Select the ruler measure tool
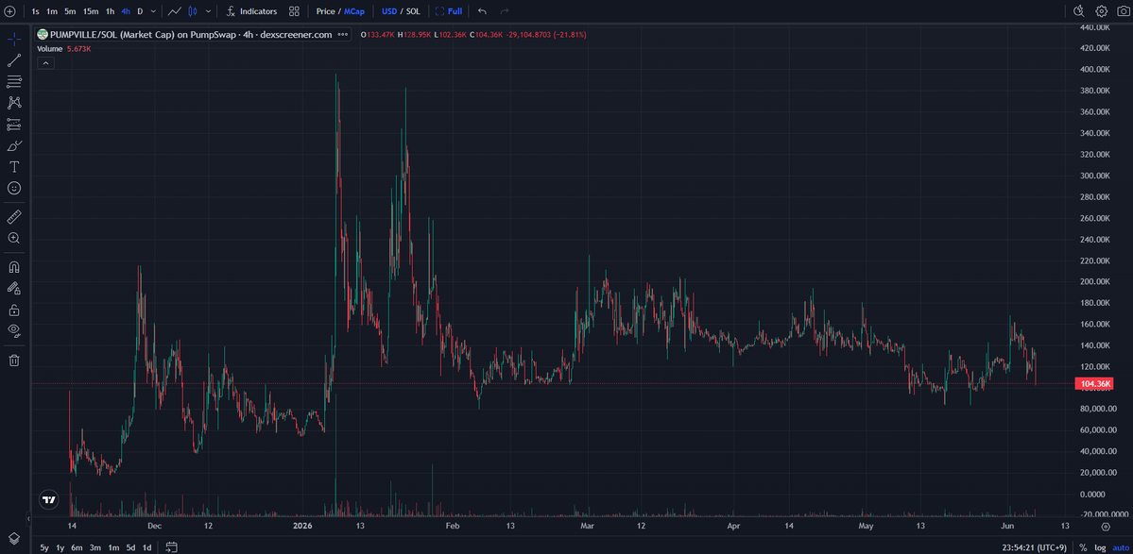Viewport: 1133px width, 554px height. (14, 216)
